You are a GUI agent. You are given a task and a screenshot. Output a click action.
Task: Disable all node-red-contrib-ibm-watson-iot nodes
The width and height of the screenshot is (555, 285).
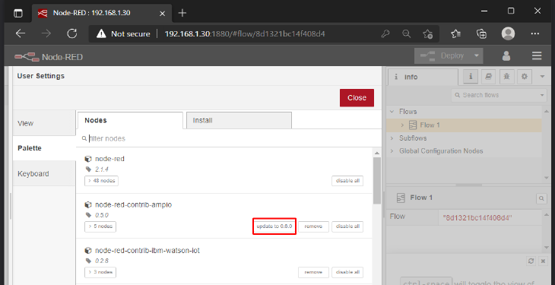tap(347, 272)
